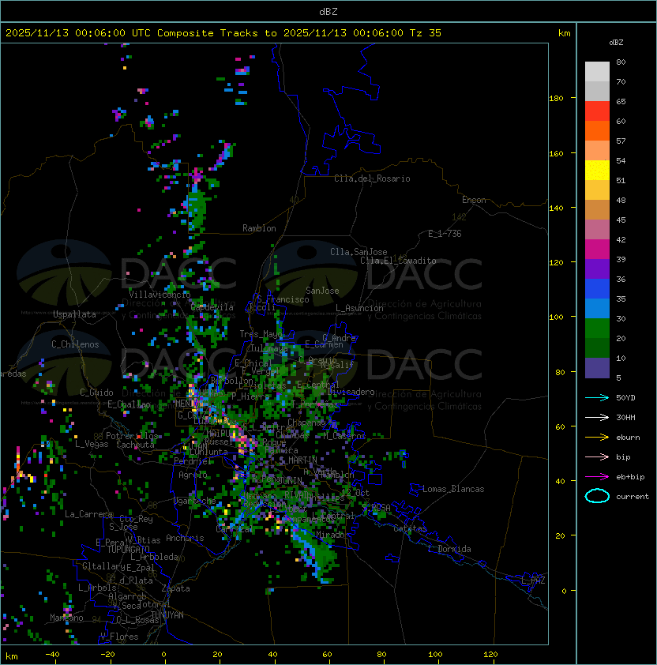The image size is (657, 665).
Task: Click the -40 horizontal axis tick label
Action: (x=52, y=655)
